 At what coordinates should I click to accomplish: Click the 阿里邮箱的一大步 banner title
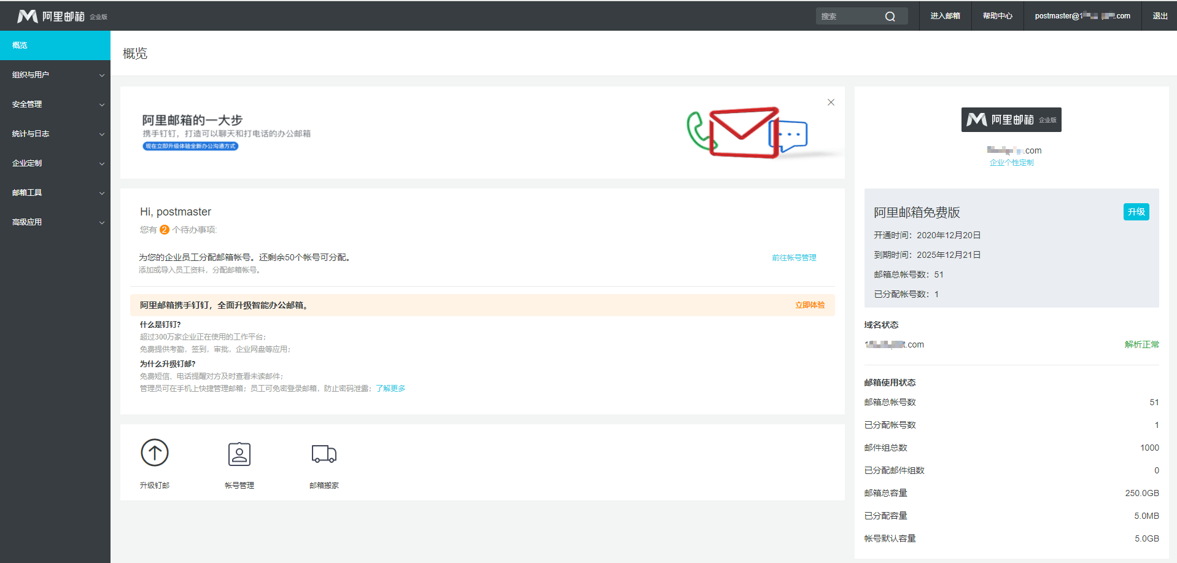192,120
